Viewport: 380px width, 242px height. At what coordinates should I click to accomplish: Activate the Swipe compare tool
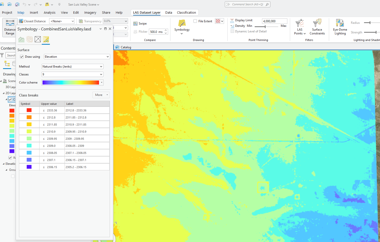[x=140, y=24]
